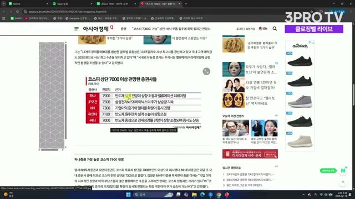The width and height of the screenshot is (355, 199).
Task: Go back with the browser back arrow
Action: [x=4, y=12]
